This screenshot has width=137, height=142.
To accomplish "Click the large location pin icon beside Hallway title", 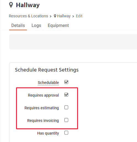I will 11,5.
